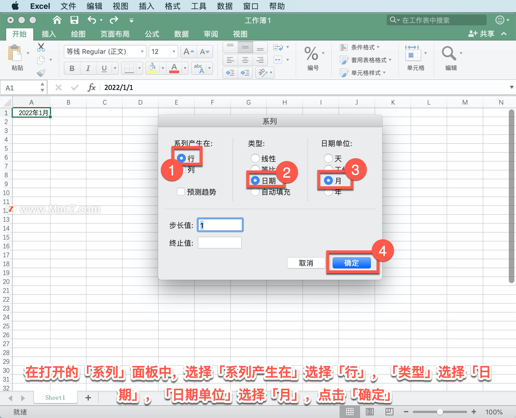Click the zoom slider handle
The height and width of the screenshot is (418, 516).
(x=440, y=412)
